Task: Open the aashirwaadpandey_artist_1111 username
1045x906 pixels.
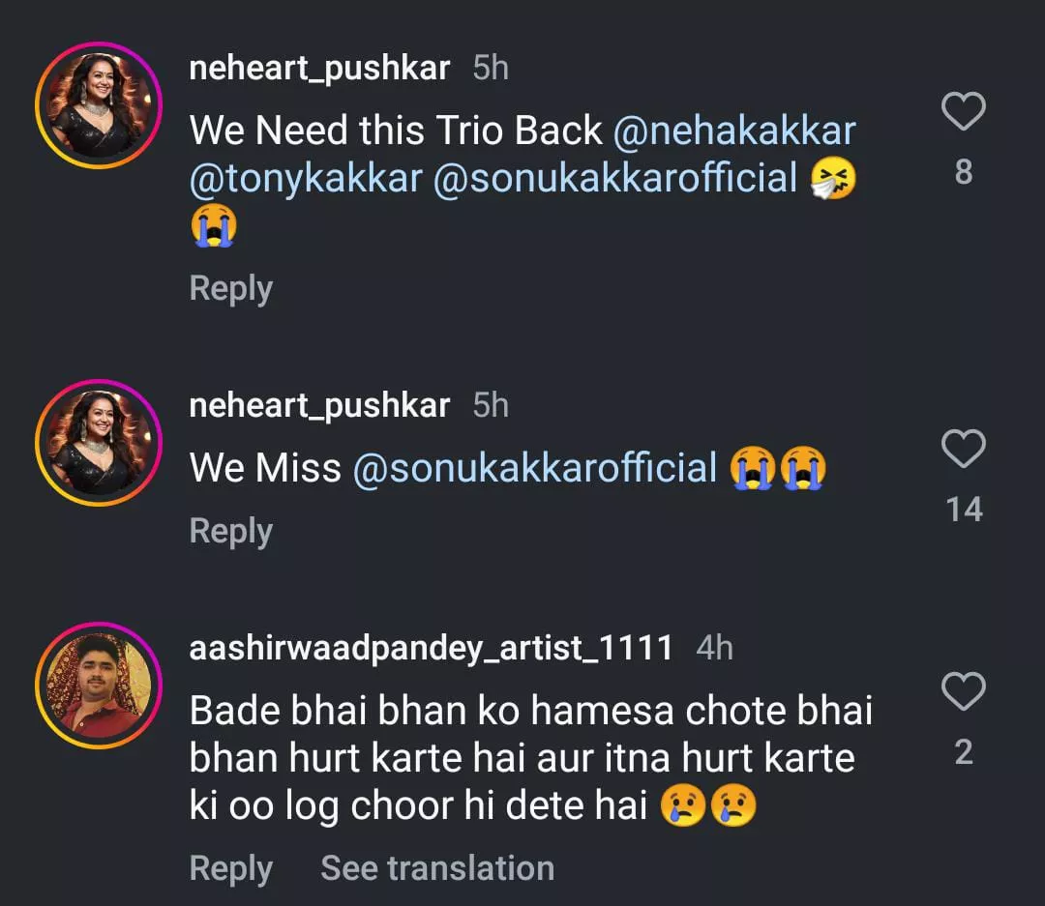Action: point(431,648)
